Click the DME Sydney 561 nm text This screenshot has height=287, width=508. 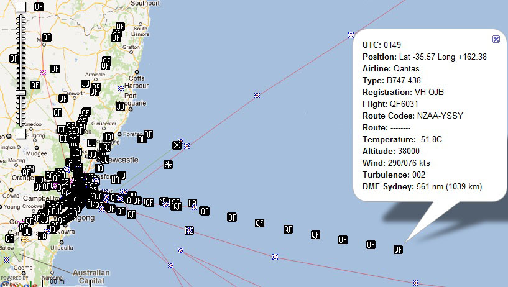pyautogui.click(x=422, y=187)
